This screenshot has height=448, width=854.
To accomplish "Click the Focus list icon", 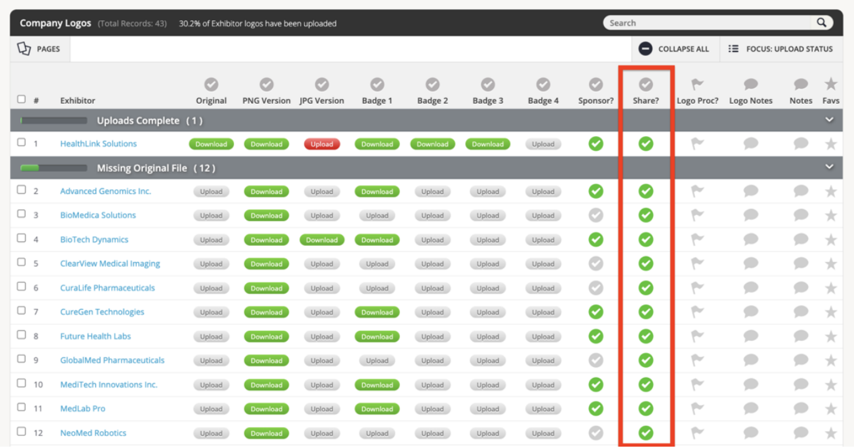I will [733, 49].
